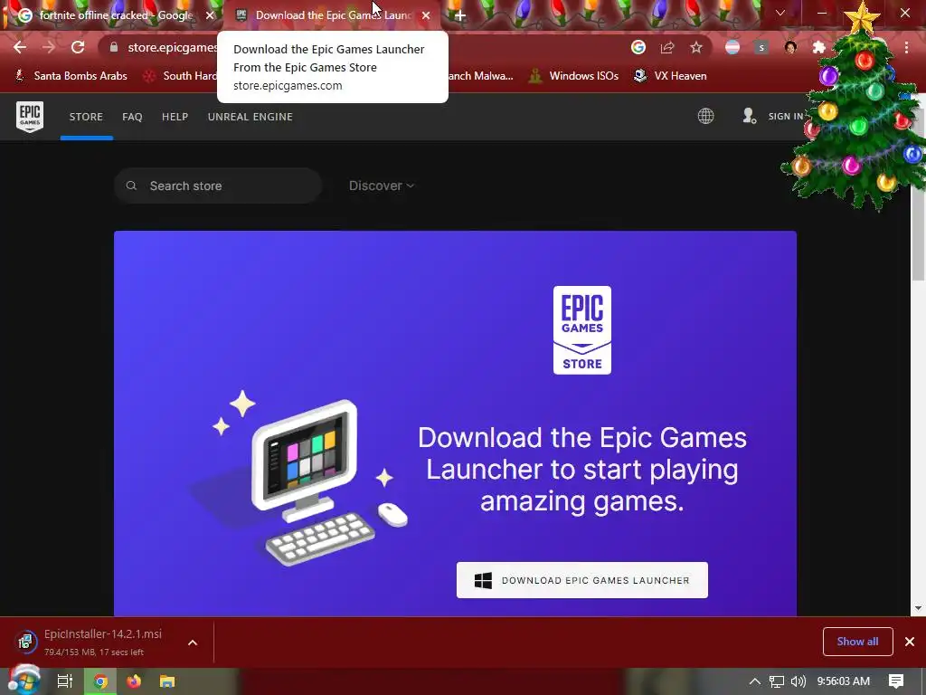Open a new browser tab
The image size is (926, 695).
tap(460, 15)
